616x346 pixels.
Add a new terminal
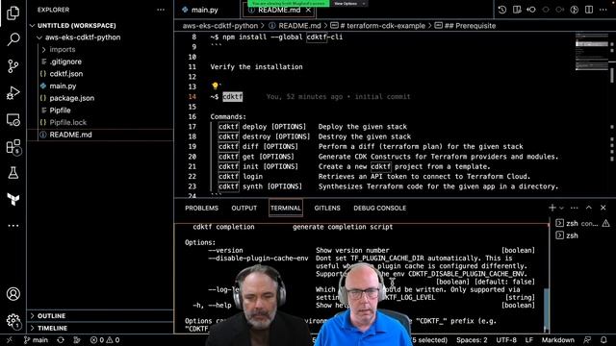click(x=552, y=208)
